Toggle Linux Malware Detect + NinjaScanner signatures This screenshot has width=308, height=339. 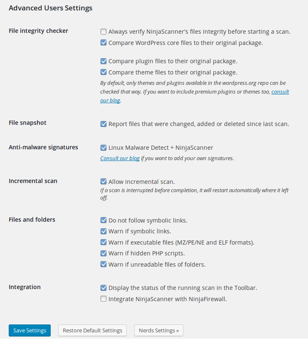103,148
